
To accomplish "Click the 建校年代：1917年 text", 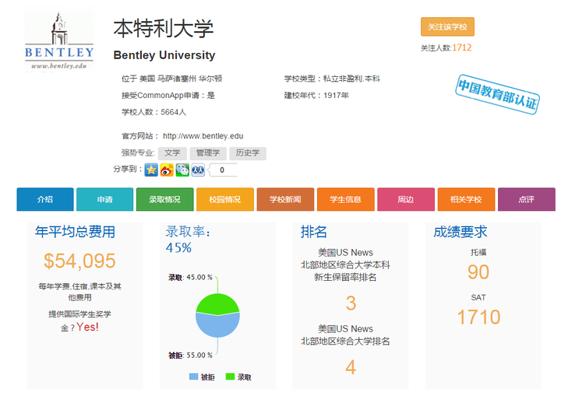I will [316, 96].
